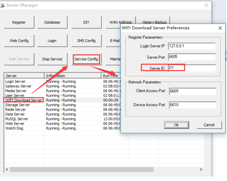Open the Database settings
The width and height of the screenshot is (227, 181).
[52, 22]
